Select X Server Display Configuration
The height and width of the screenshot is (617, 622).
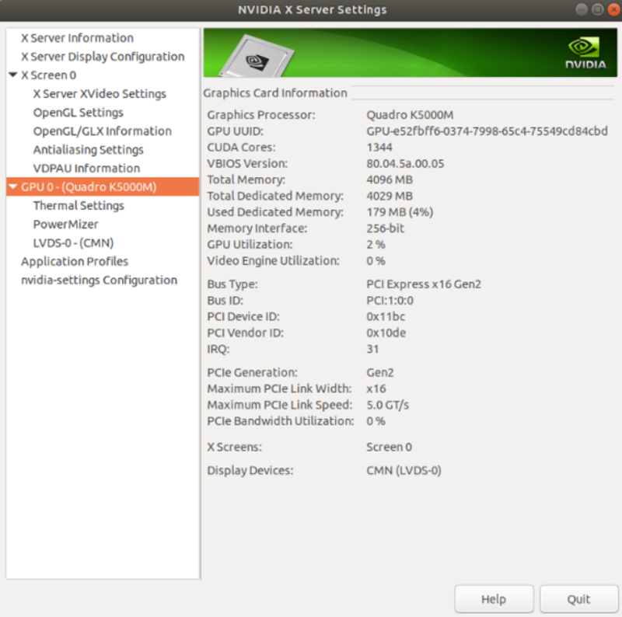[x=103, y=57]
